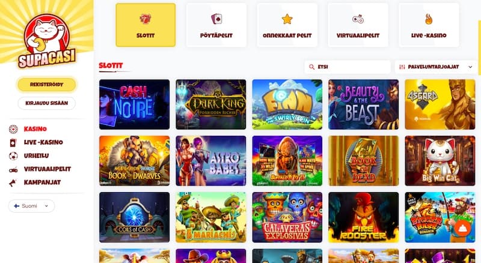Select the Slotit category with 777 icon
The image size is (481, 263).
(146, 25)
